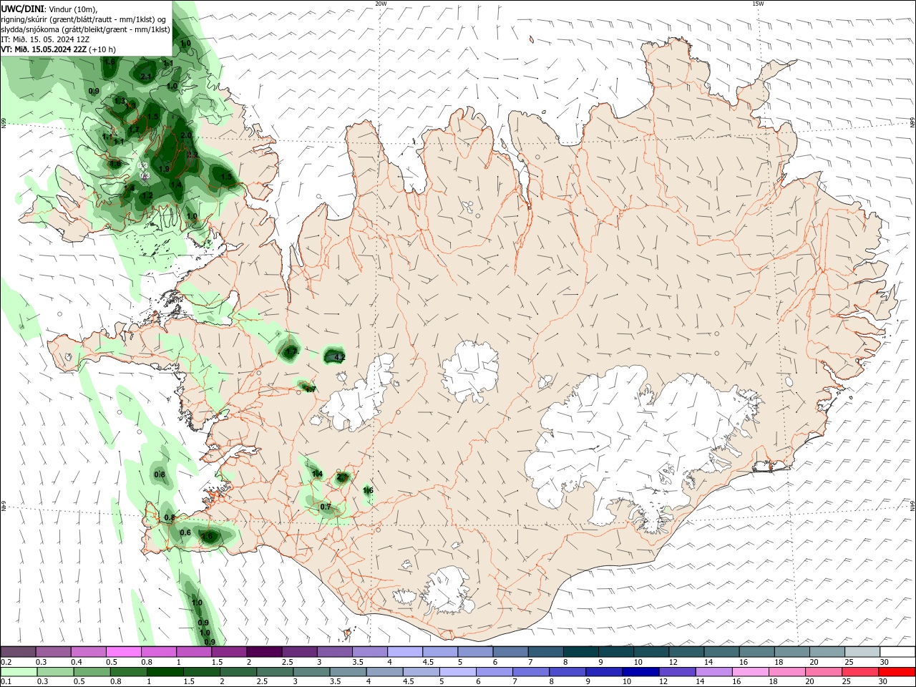Click the light green 0.3 swatch in lower legend row
916x687 pixels.
(55, 672)
